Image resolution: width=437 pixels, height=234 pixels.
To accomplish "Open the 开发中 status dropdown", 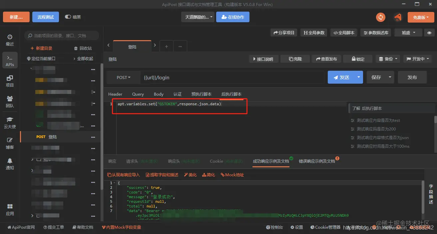I will (417, 59).
